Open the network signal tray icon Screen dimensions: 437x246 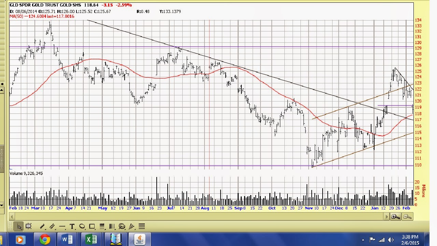[382, 240]
